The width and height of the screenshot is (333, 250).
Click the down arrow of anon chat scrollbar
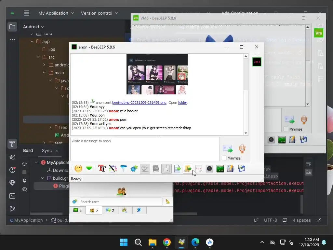point(246,133)
